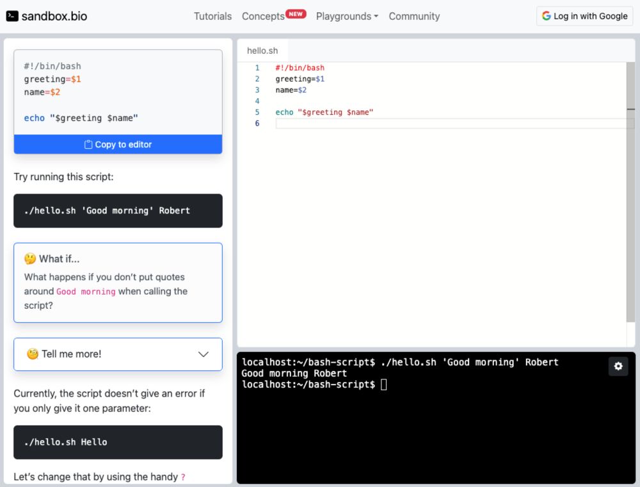Click the './hello.sh 'Good morning' Robert' command block
The height and width of the screenshot is (487, 640).
coord(118,211)
